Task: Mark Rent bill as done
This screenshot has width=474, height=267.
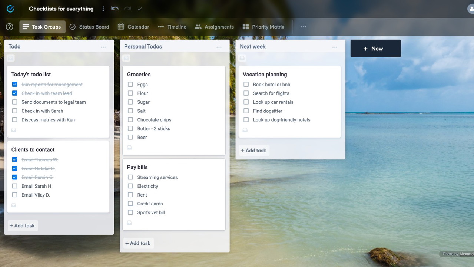Action: click(130, 195)
